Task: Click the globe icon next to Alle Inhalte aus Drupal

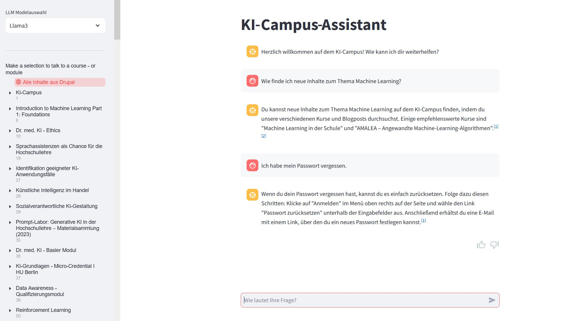Action: point(18,82)
